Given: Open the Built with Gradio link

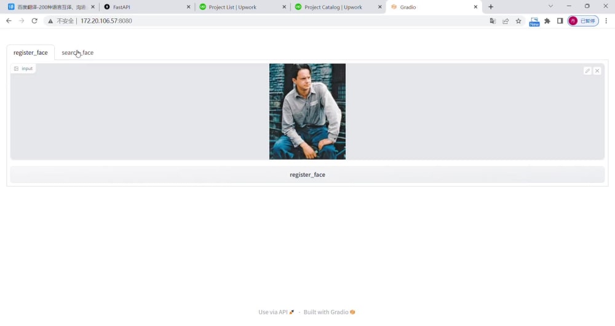Looking at the screenshot, I should [x=329, y=312].
